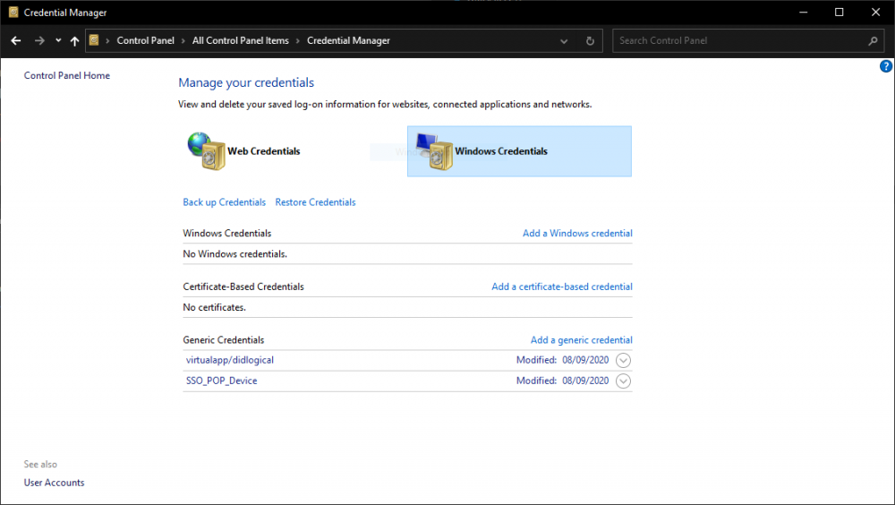895x505 pixels.
Task: Click the Web Credentials globe safe icon
Action: 206,150
